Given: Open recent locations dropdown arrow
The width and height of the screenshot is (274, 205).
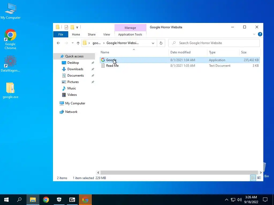Looking at the screenshot, I should coord(73,43).
